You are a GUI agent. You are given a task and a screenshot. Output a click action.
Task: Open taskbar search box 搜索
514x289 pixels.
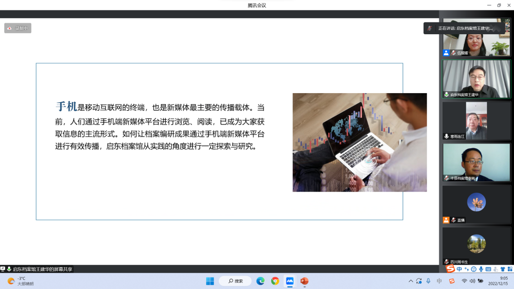(x=236, y=281)
